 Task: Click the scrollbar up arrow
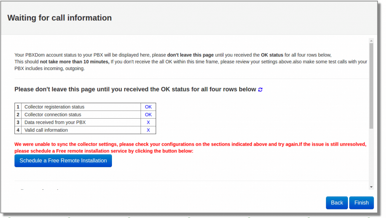371,40
